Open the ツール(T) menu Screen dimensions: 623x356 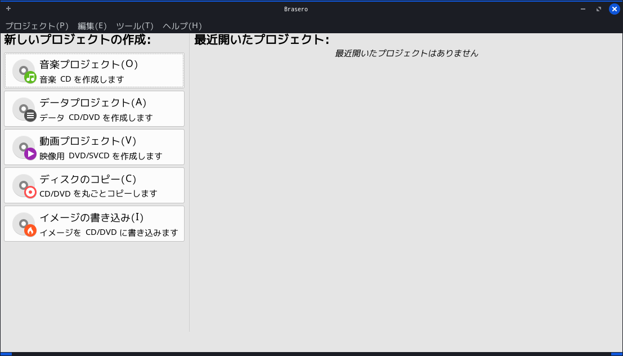[135, 26]
